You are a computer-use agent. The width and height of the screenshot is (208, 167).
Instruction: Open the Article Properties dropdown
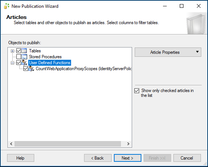coord(168,52)
